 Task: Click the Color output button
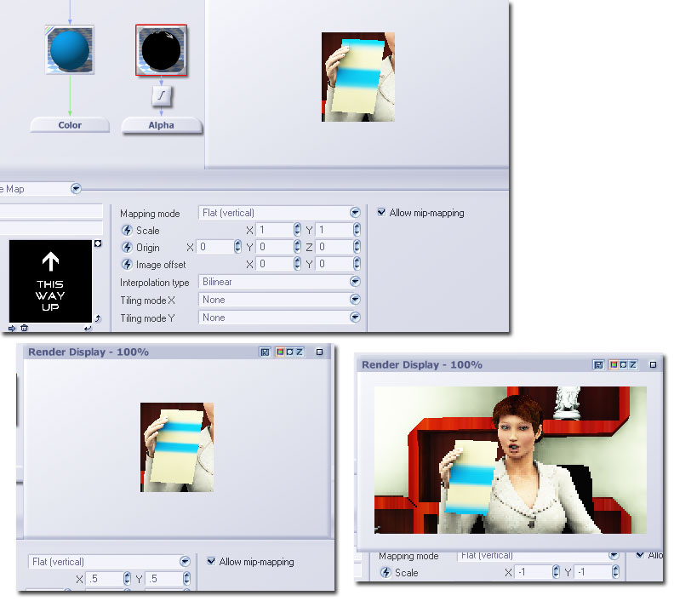click(x=70, y=125)
